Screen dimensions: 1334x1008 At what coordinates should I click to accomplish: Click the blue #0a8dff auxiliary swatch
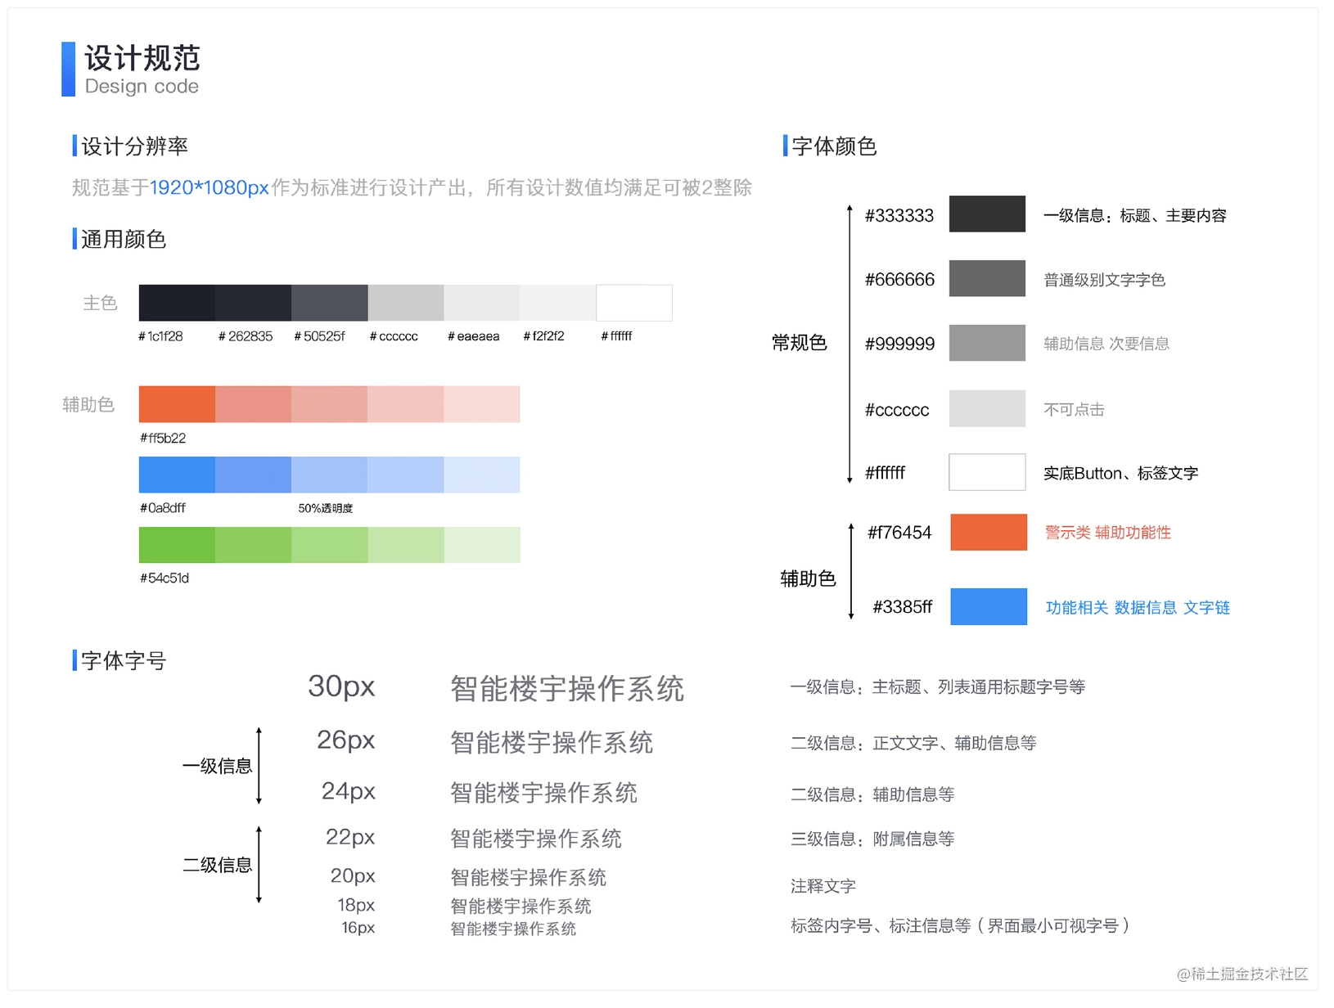pos(177,475)
